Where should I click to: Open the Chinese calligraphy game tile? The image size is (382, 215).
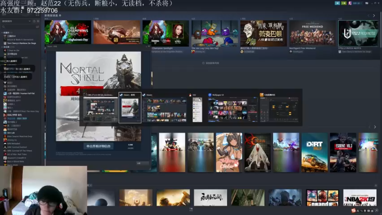(211, 197)
